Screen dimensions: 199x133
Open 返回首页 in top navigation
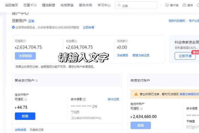11,5
